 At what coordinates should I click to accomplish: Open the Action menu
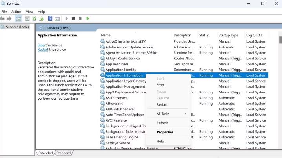coord(16,11)
